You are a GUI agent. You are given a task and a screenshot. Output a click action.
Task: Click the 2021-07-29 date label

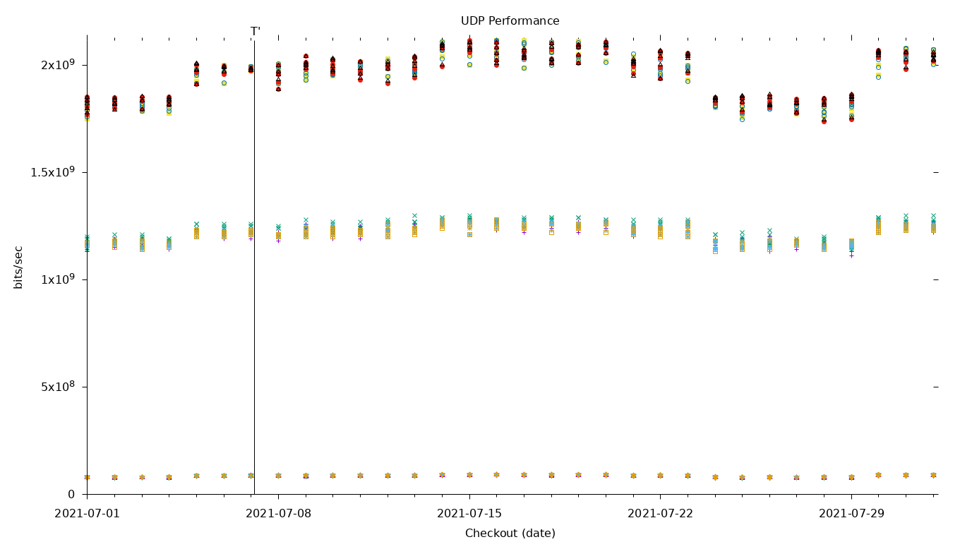coord(851,514)
